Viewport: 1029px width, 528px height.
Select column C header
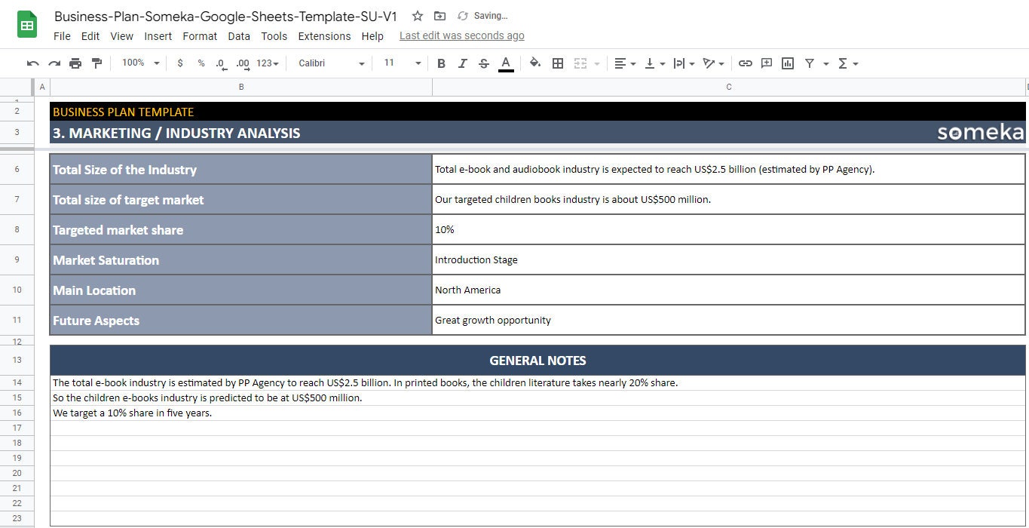coord(729,87)
